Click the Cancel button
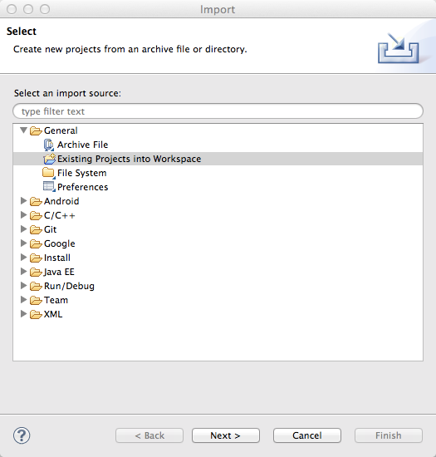Image resolution: width=436 pixels, height=457 pixels. point(307,435)
